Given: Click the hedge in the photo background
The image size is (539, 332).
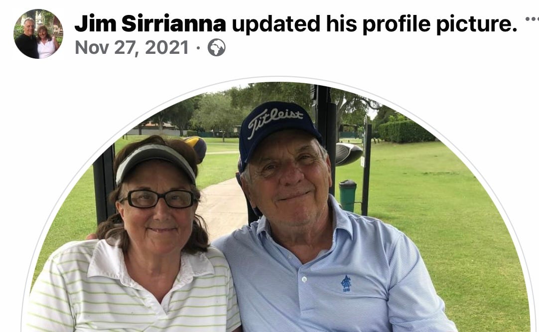Looking at the screenshot, I should coord(406,132).
